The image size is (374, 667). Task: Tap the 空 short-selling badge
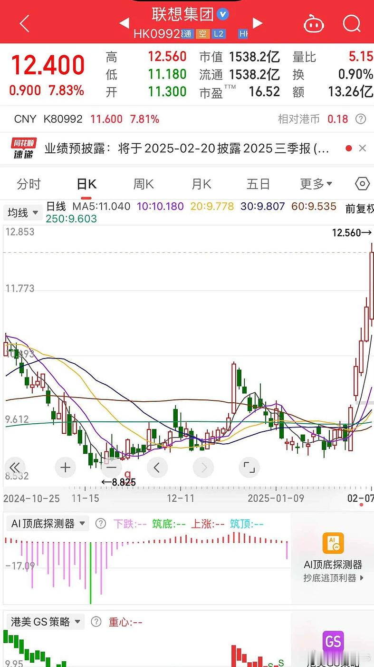coord(202,34)
